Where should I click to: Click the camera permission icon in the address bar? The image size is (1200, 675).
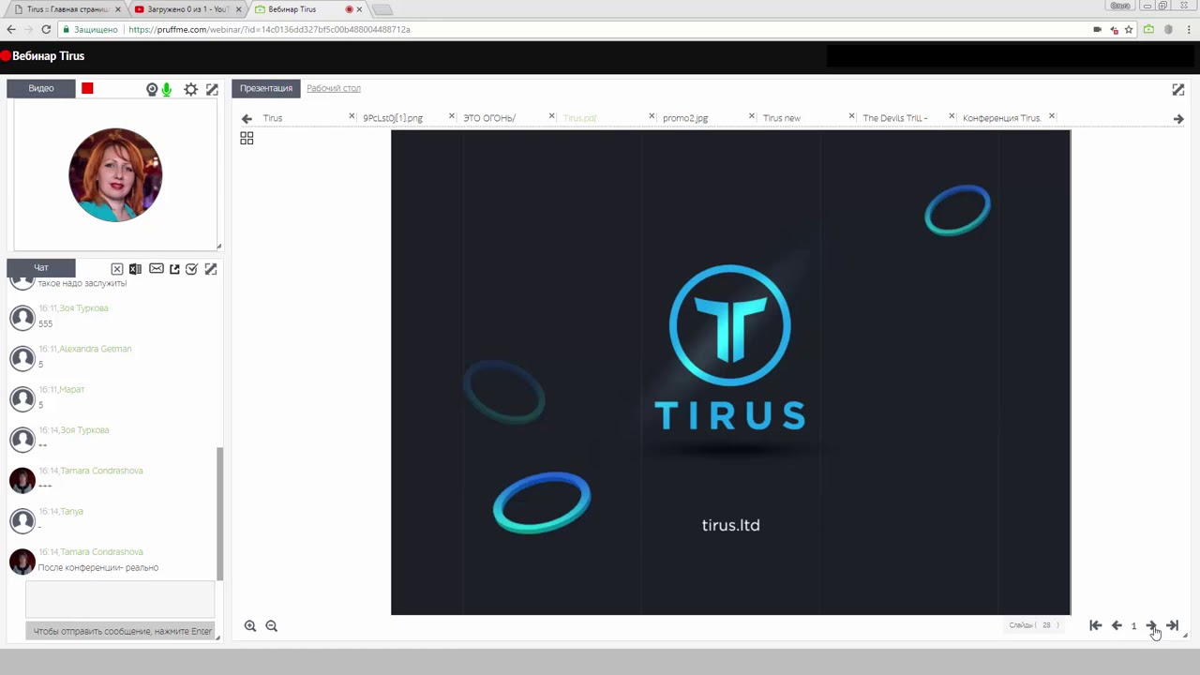coord(1097,29)
